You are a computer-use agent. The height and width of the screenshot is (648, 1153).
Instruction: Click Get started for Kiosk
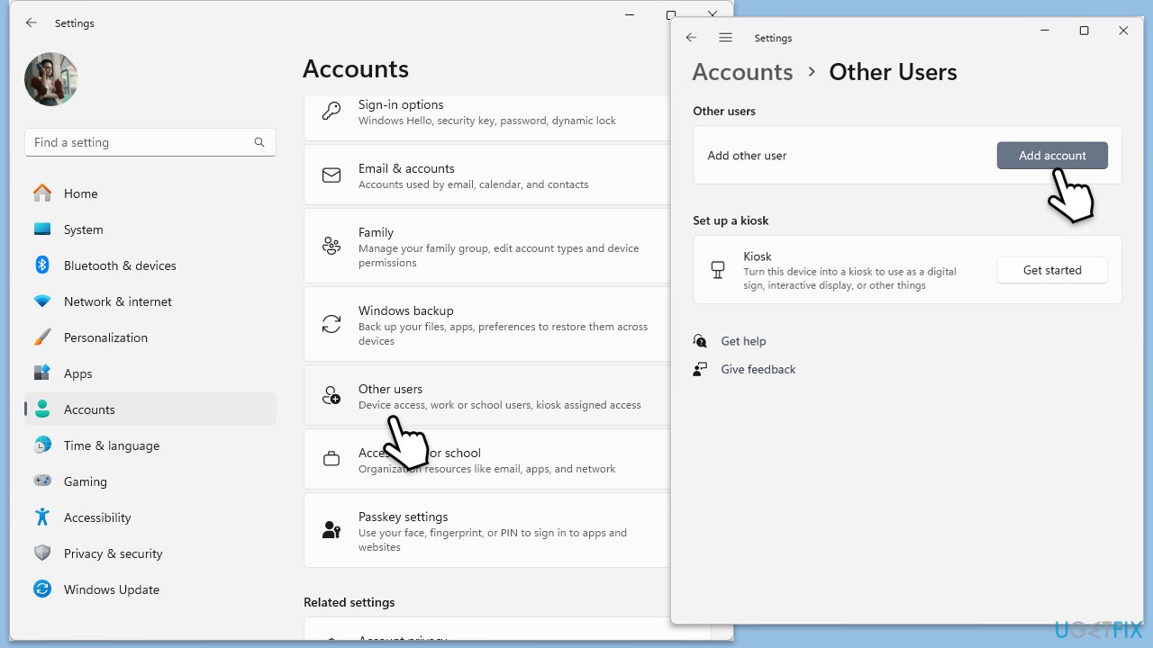pyautogui.click(x=1051, y=270)
